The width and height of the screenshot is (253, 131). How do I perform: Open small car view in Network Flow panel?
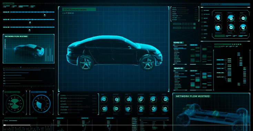(30, 50)
